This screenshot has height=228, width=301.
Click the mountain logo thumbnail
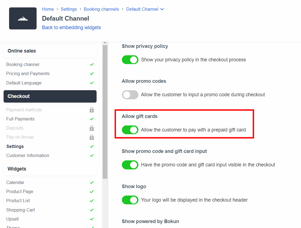click(x=23, y=18)
